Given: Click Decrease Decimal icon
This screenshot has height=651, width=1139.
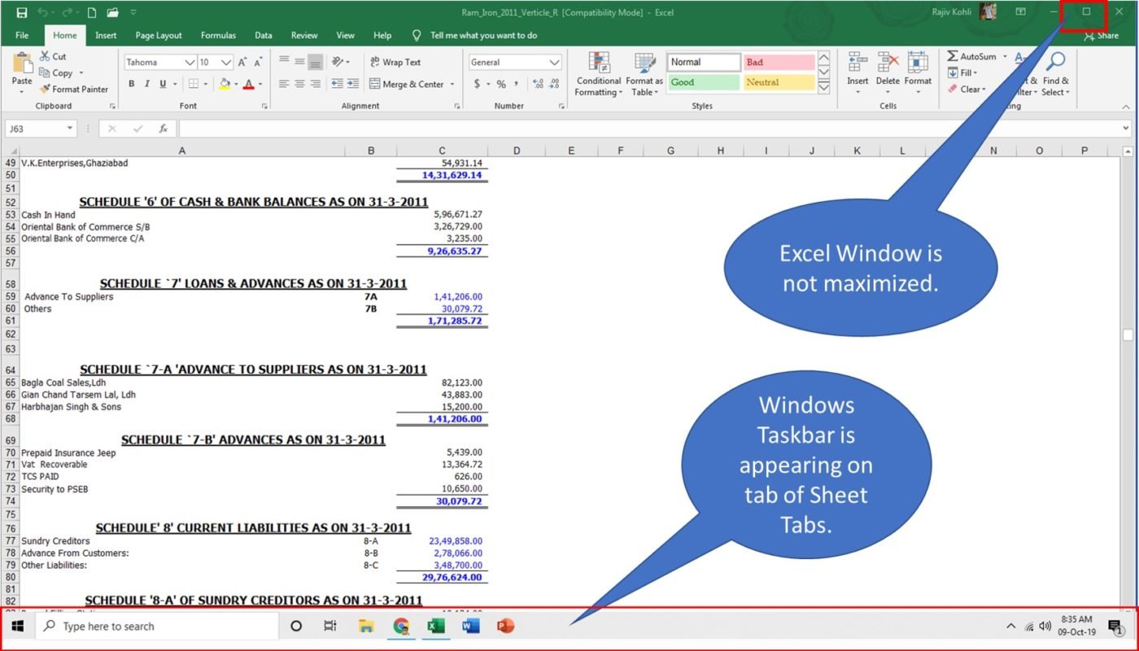Looking at the screenshot, I should (x=554, y=84).
